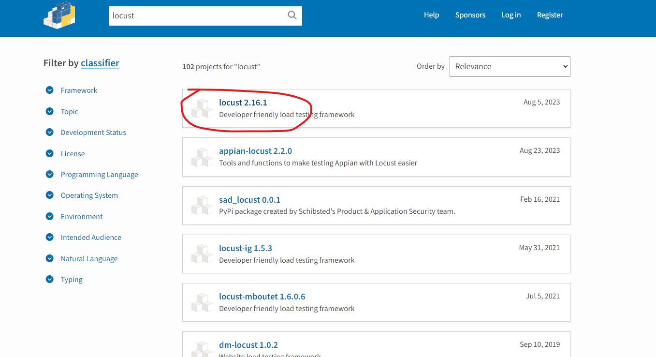The image size is (656, 357).
Task: Expand the Topic classifier filter
Action: point(69,112)
